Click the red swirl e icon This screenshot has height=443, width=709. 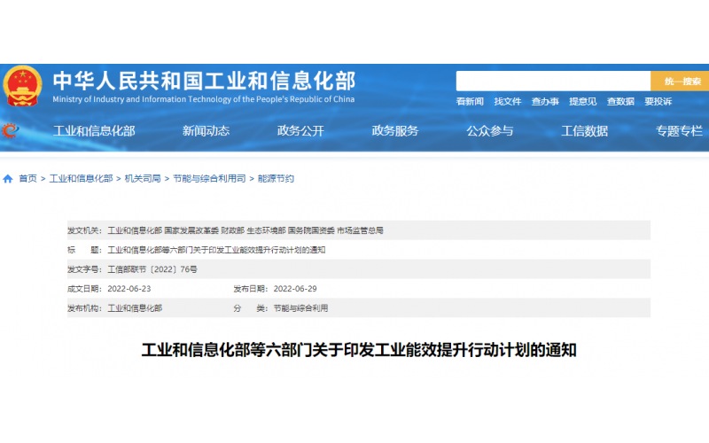click(10, 130)
